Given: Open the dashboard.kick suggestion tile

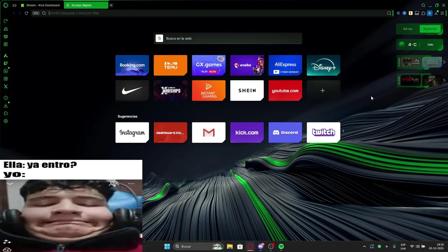Looking at the screenshot, I should pos(170,133).
